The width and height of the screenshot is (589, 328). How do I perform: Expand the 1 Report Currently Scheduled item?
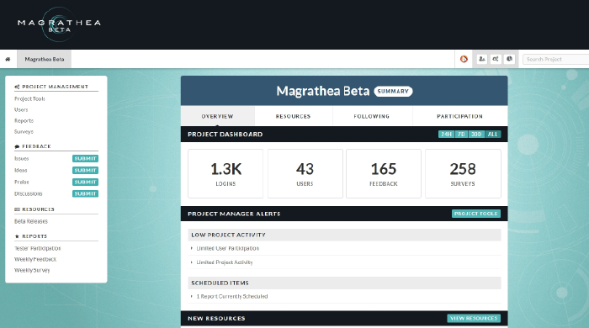pyautogui.click(x=232, y=297)
